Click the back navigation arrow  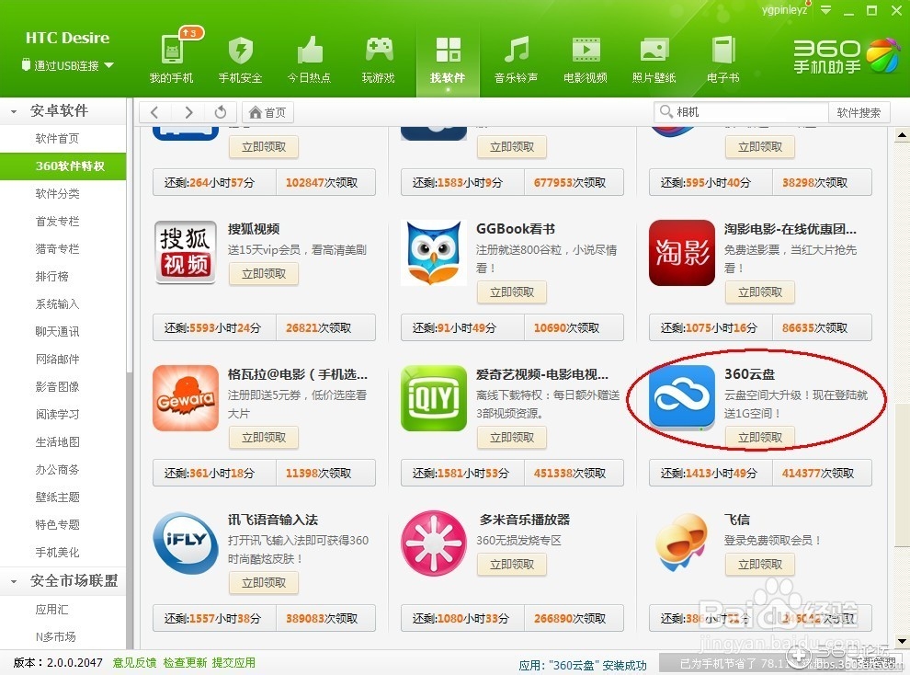pyautogui.click(x=154, y=112)
